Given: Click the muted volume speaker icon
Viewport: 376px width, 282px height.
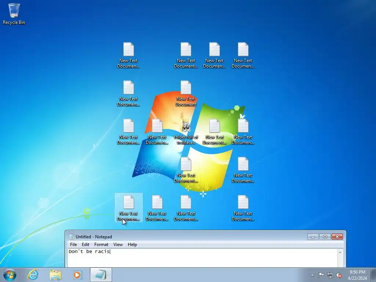Looking at the screenshot, I should 339,275.
